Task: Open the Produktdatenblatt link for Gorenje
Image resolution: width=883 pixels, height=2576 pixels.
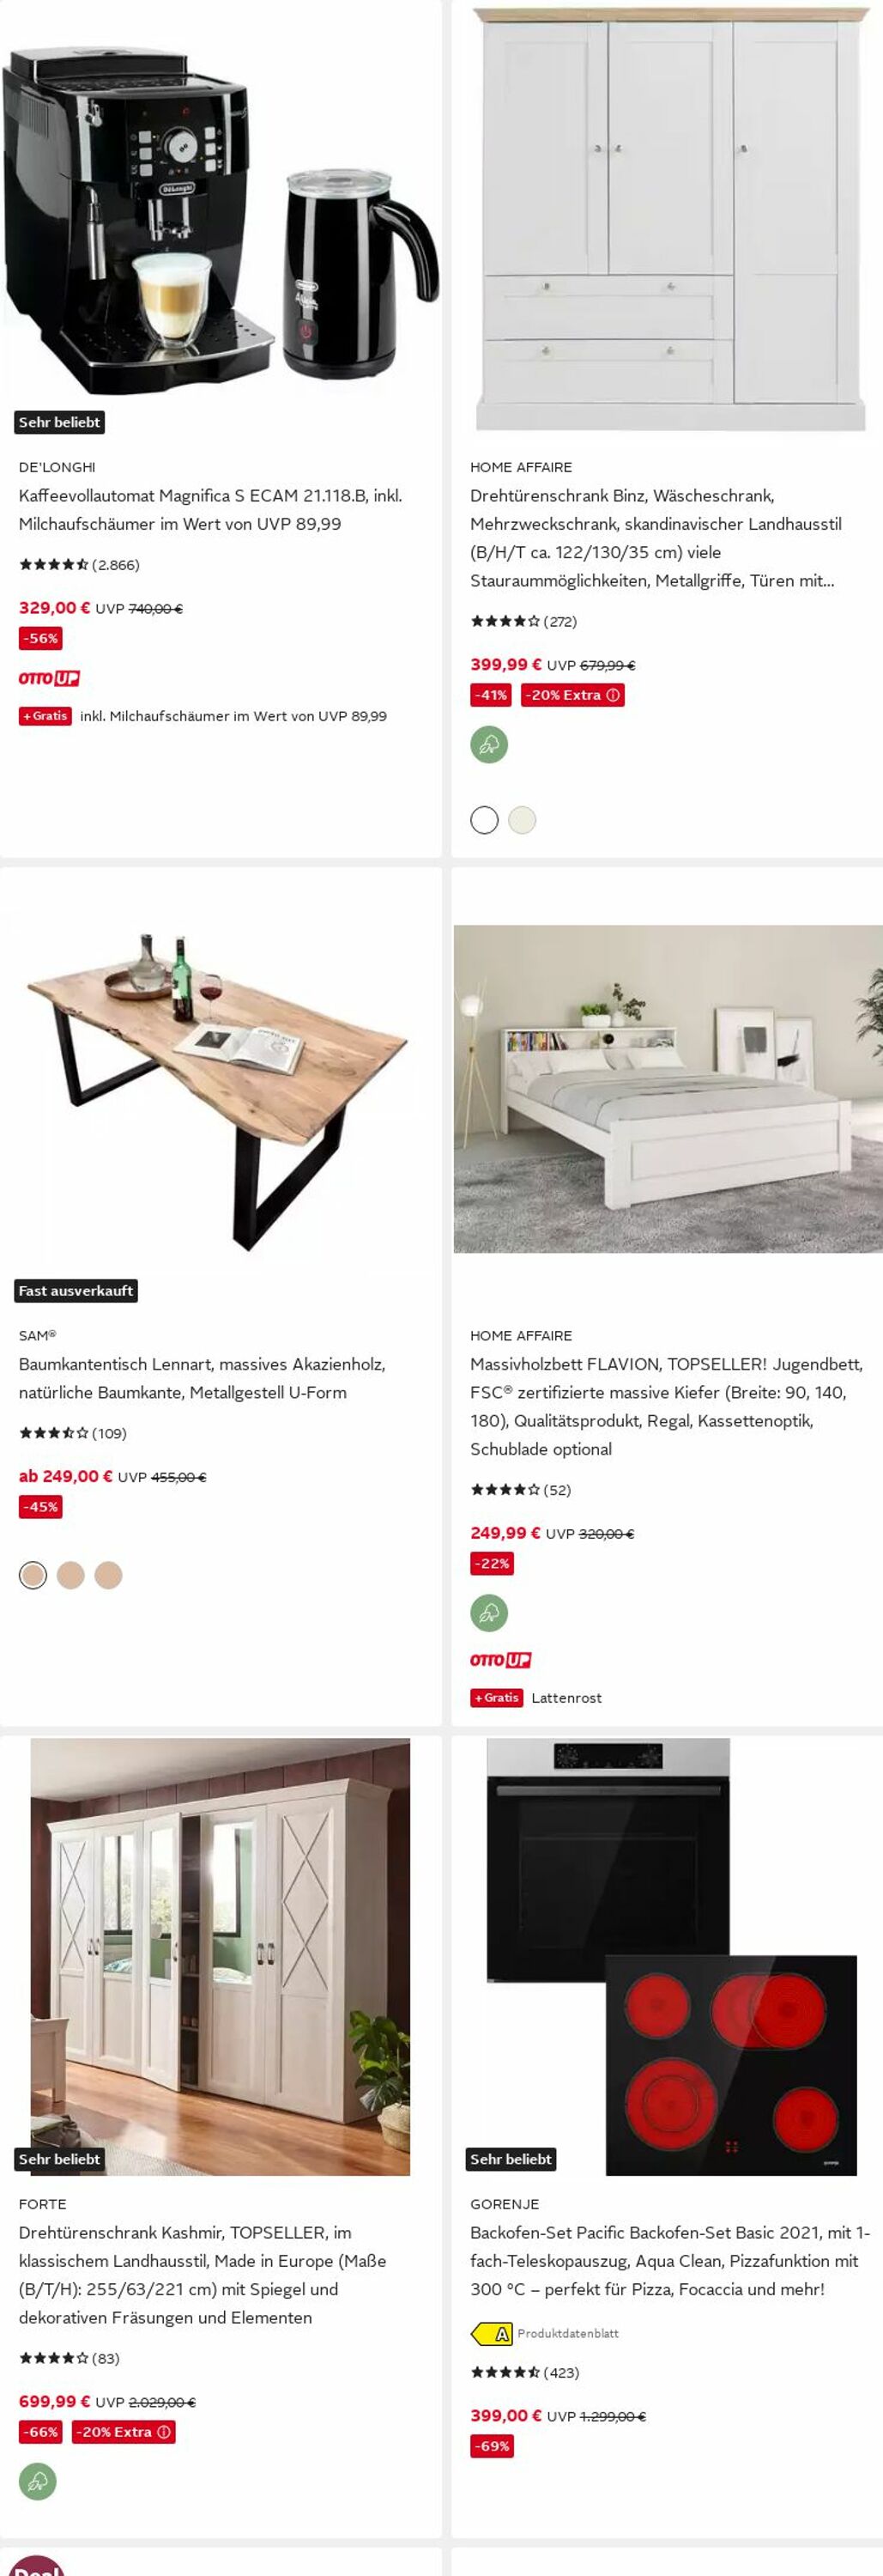Action: (x=567, y=2333)
